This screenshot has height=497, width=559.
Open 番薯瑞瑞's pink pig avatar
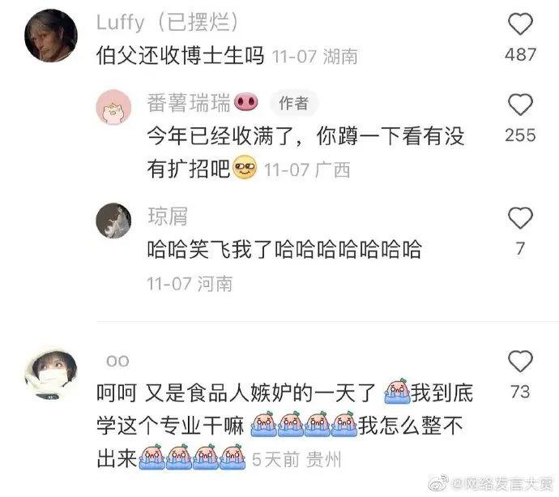click(113, 107)
